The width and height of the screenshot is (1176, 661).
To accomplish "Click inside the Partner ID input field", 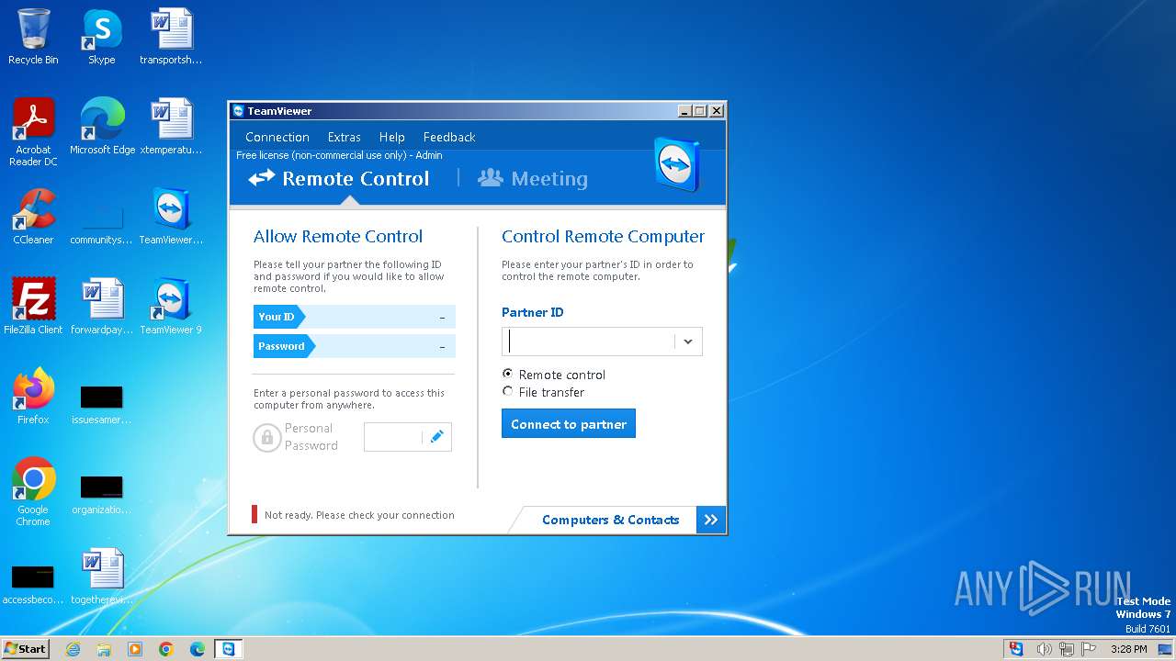I will [x=588, y=342].
